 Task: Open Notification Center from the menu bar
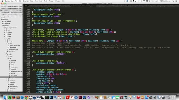[176, 1]
